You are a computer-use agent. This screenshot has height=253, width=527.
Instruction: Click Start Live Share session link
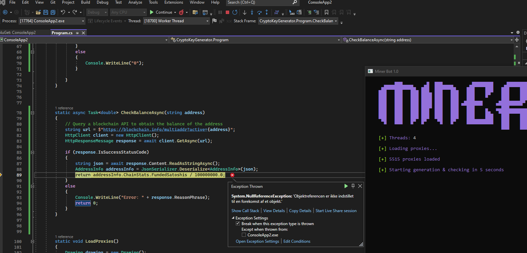[x=336, y=211]
